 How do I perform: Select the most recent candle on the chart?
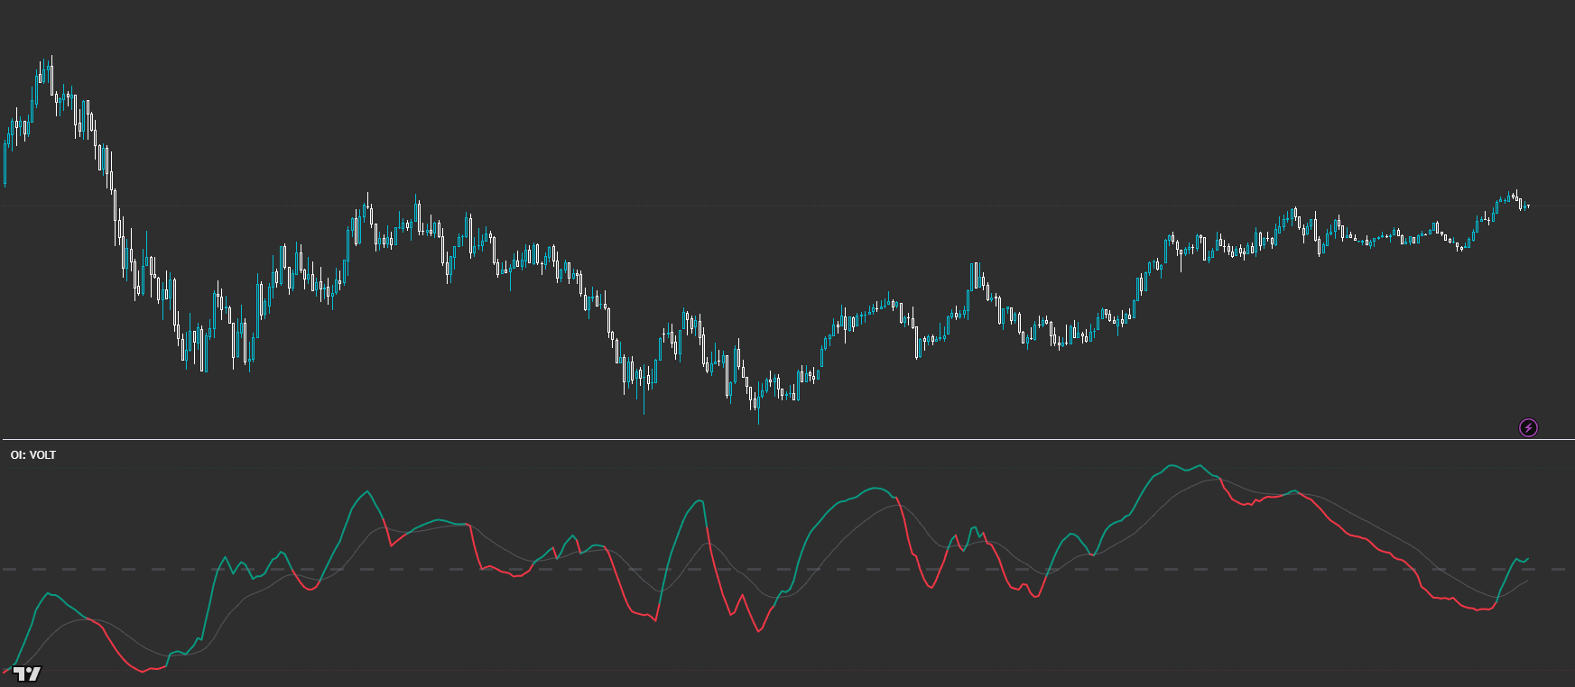coord(1527,206)
